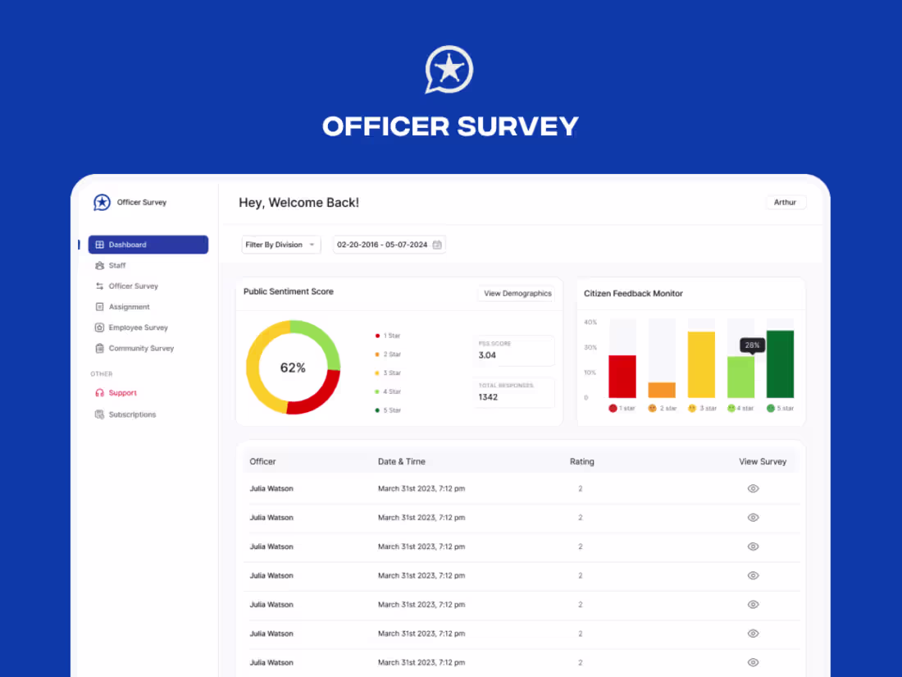The width and height of the screenshot is (902, 677).
Task: Open the Employee Survey section
Action: point(141,327)
